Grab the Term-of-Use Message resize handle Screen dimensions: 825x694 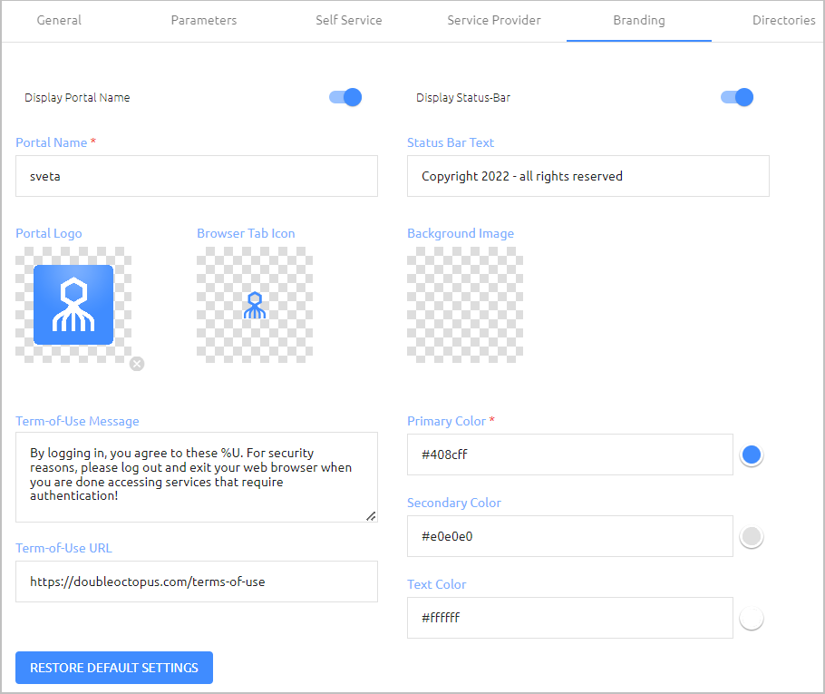(371, 516)
